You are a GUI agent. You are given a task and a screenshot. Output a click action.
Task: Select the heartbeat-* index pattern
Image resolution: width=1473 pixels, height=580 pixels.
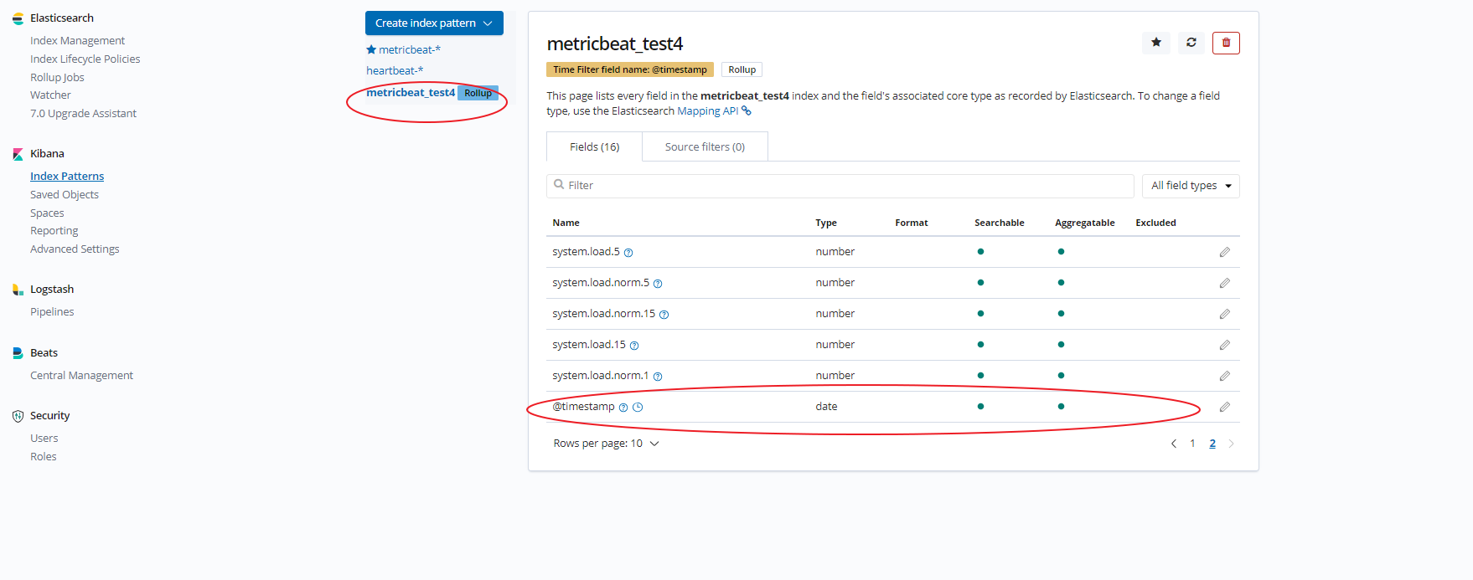pyautogui.click(x=395, y=71)
